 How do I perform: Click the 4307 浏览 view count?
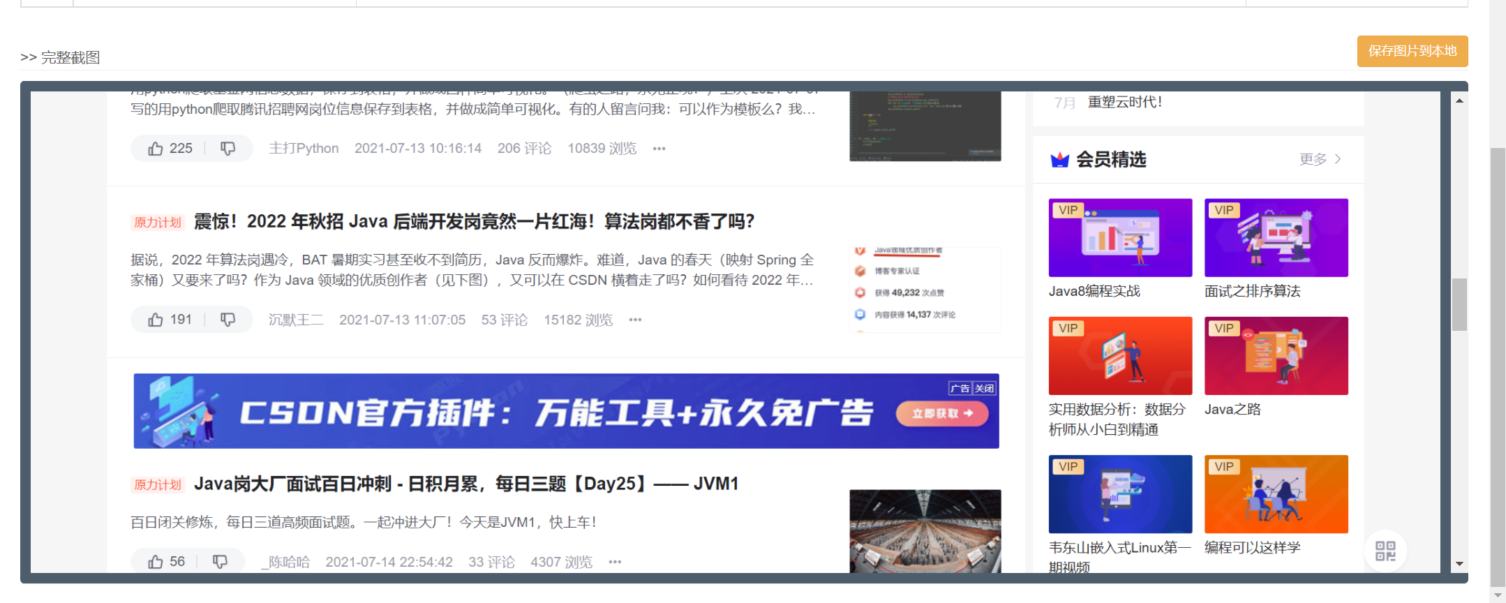pos(561,562)
